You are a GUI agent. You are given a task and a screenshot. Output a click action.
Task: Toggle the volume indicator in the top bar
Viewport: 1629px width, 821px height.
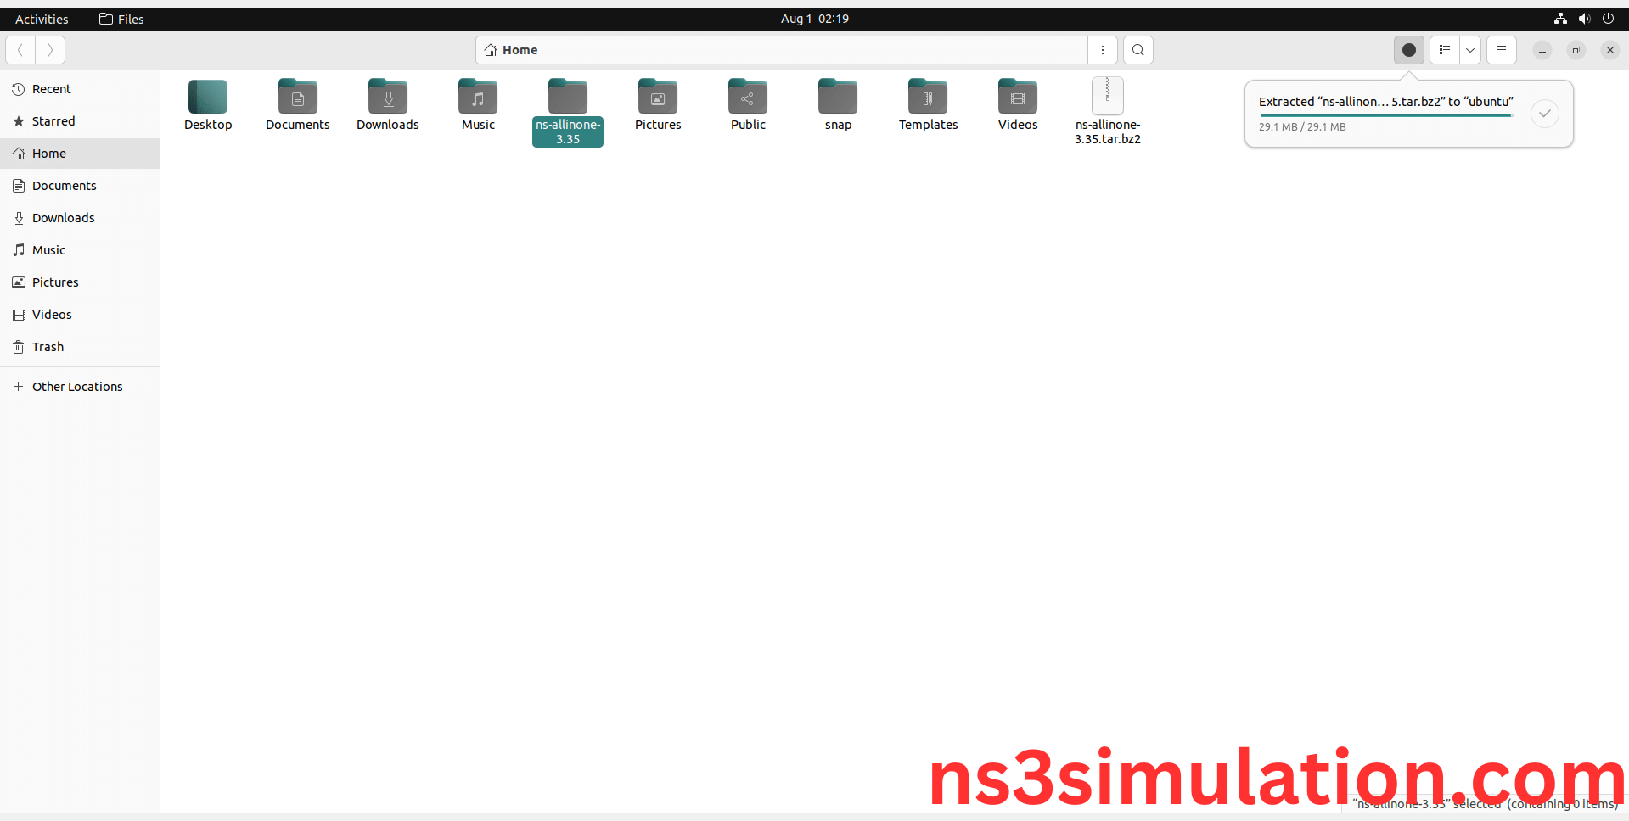(x=1584, y=18)
